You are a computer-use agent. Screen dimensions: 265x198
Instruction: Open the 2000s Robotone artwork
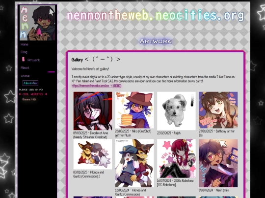tap(176, 158)
